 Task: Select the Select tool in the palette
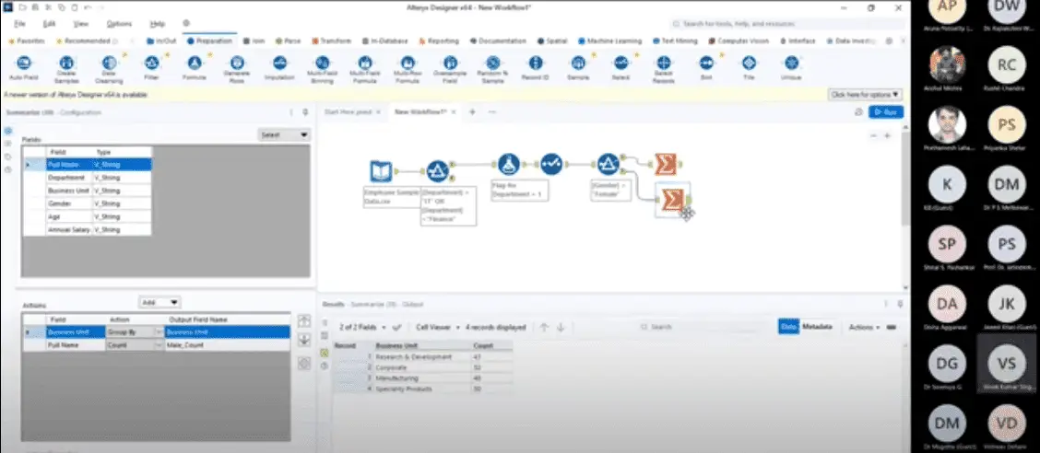620,67
